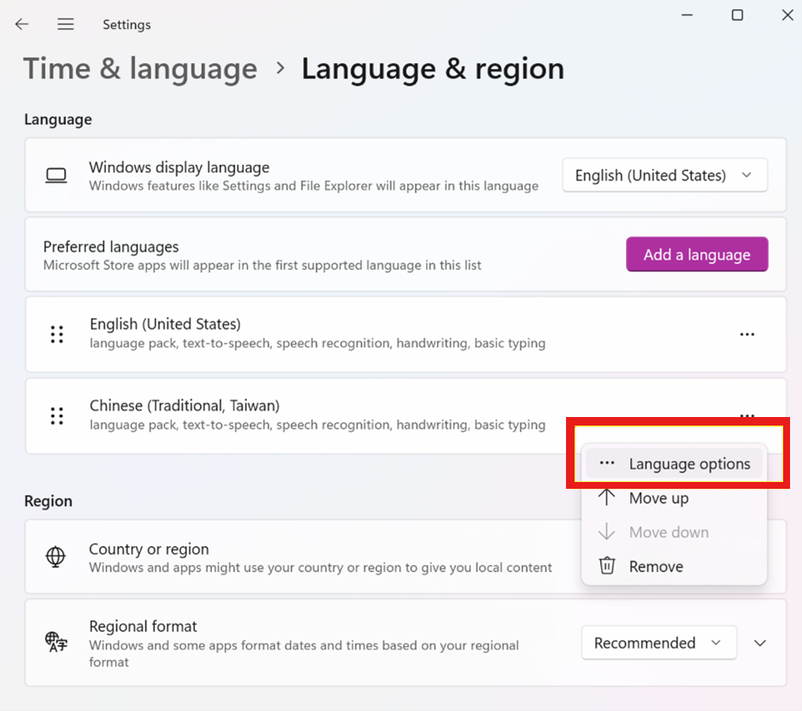This screenshot has width=802, height=711.
Task: Select the disabled Move down entry
Action: point(674,532)
